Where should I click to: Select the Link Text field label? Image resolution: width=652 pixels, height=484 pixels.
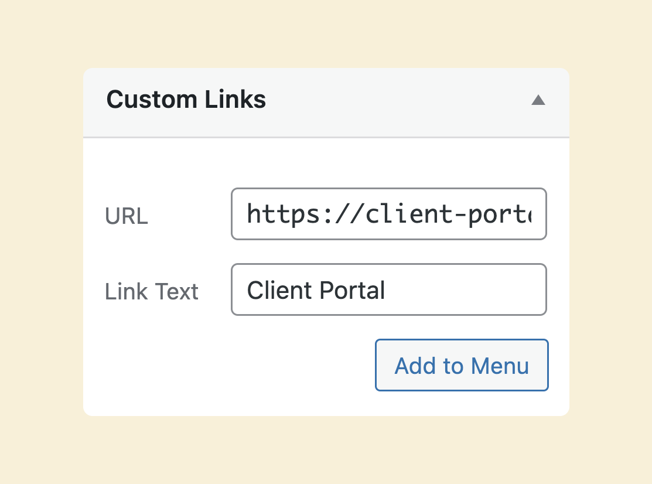point(152,291)
